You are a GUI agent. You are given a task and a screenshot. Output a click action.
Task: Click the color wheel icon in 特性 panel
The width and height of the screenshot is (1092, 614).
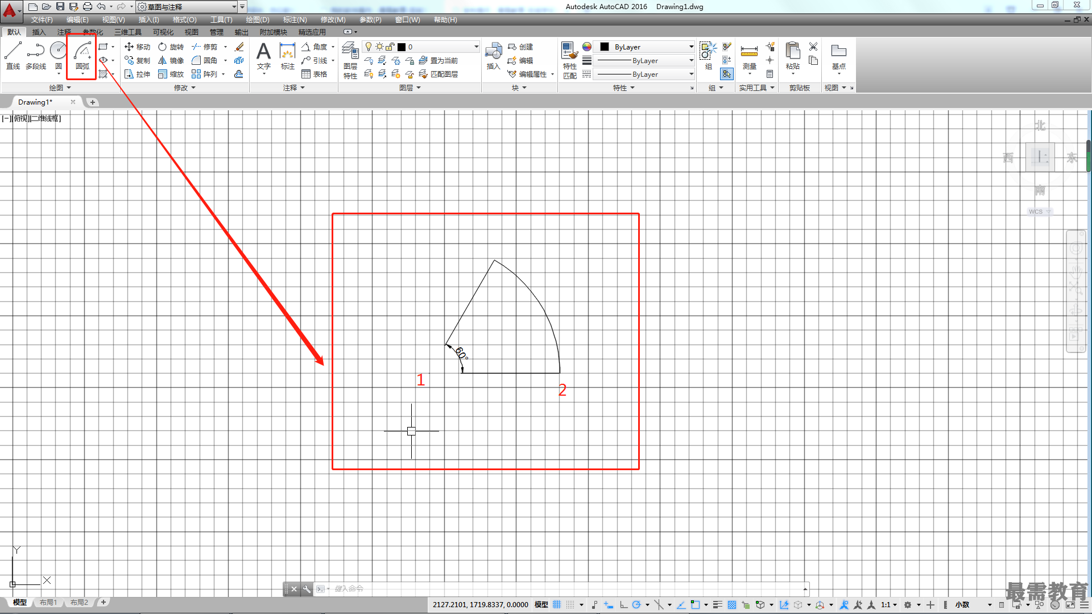587,47
